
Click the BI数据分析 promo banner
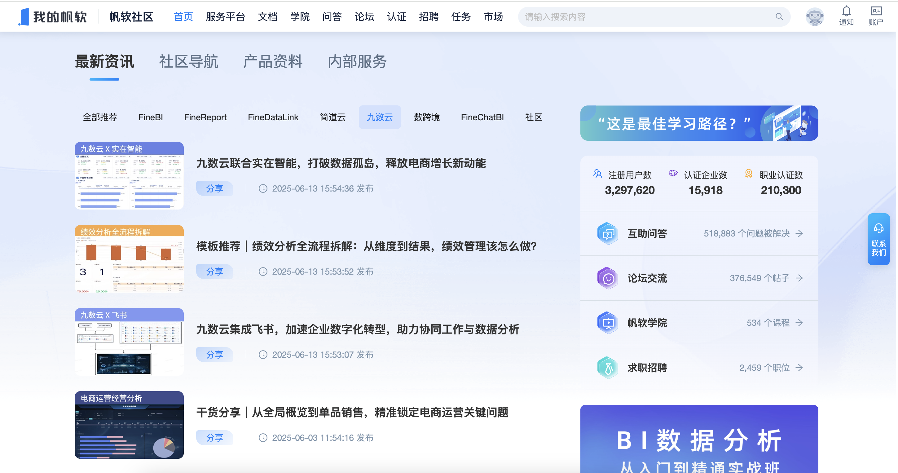point(699,439)
